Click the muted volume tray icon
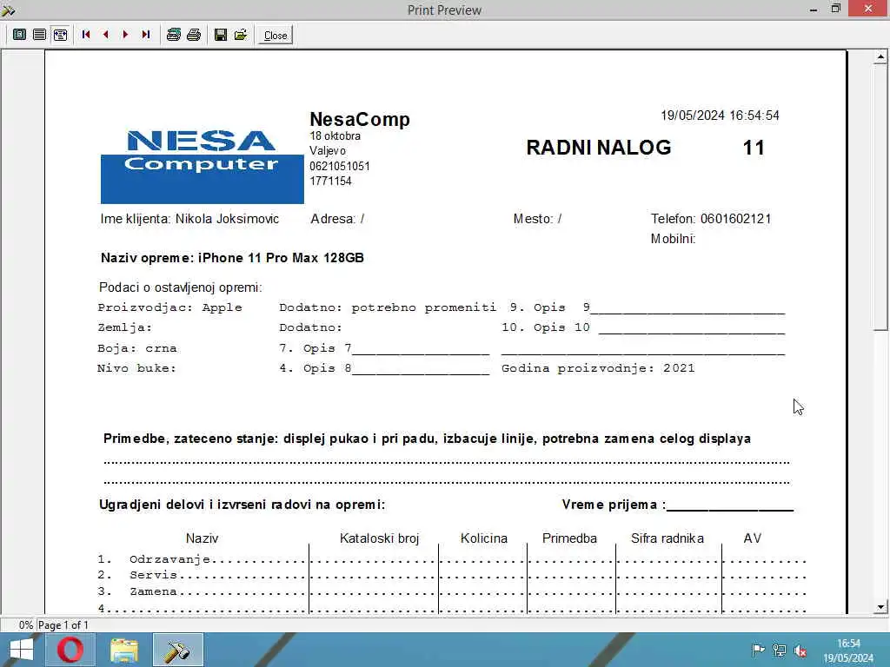 tap(800, 650)
